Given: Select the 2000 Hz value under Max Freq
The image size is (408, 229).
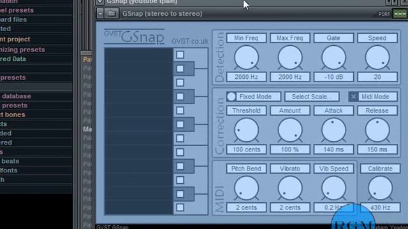Looking at the screenshot, I should click(290, 77).
